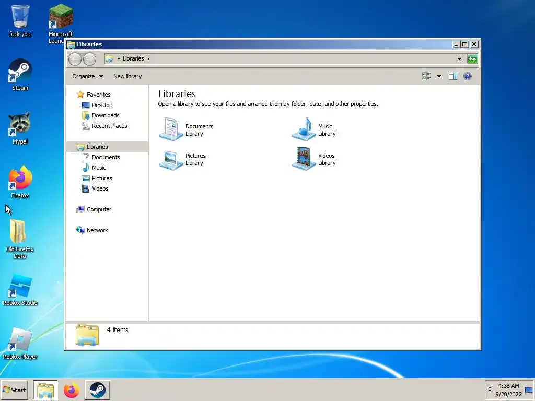Screen dimensions: 535x401
Task: Select Favorites in navigation pane
Action: (98, 95)
